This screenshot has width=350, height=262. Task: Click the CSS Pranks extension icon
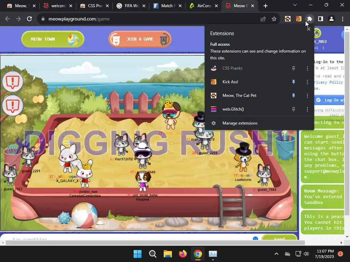214,68
